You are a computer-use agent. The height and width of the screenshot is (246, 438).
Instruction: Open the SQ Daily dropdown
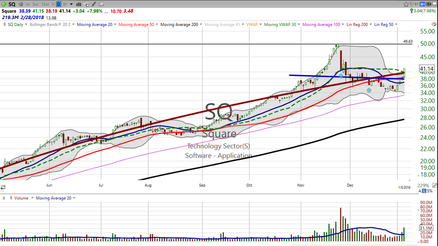[26, 25]
